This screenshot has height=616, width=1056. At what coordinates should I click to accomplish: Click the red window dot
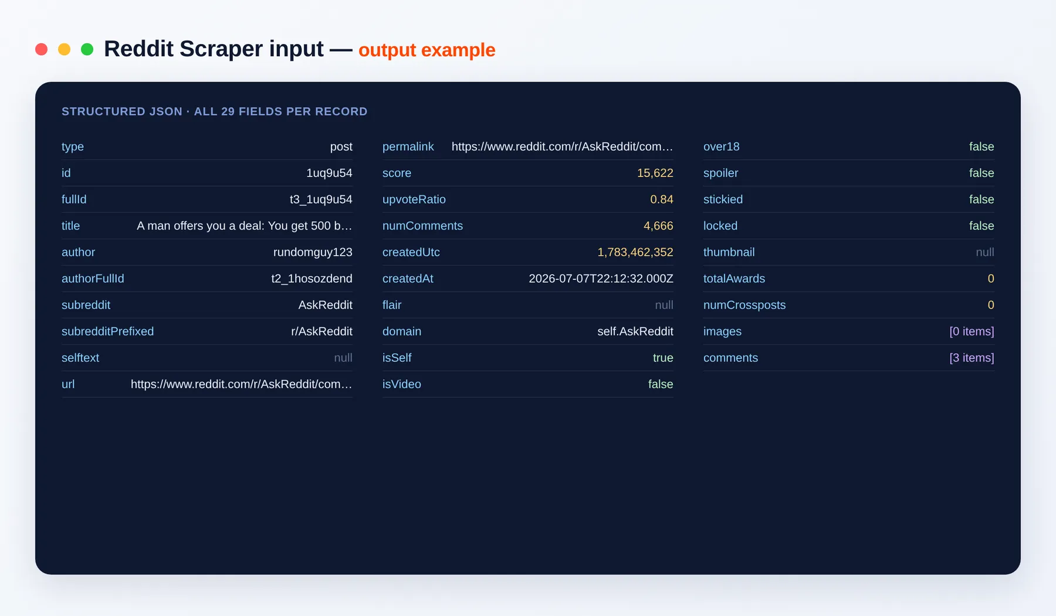[x=41, y=49]
